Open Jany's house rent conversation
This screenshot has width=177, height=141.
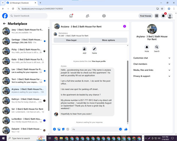click(24, 31)
